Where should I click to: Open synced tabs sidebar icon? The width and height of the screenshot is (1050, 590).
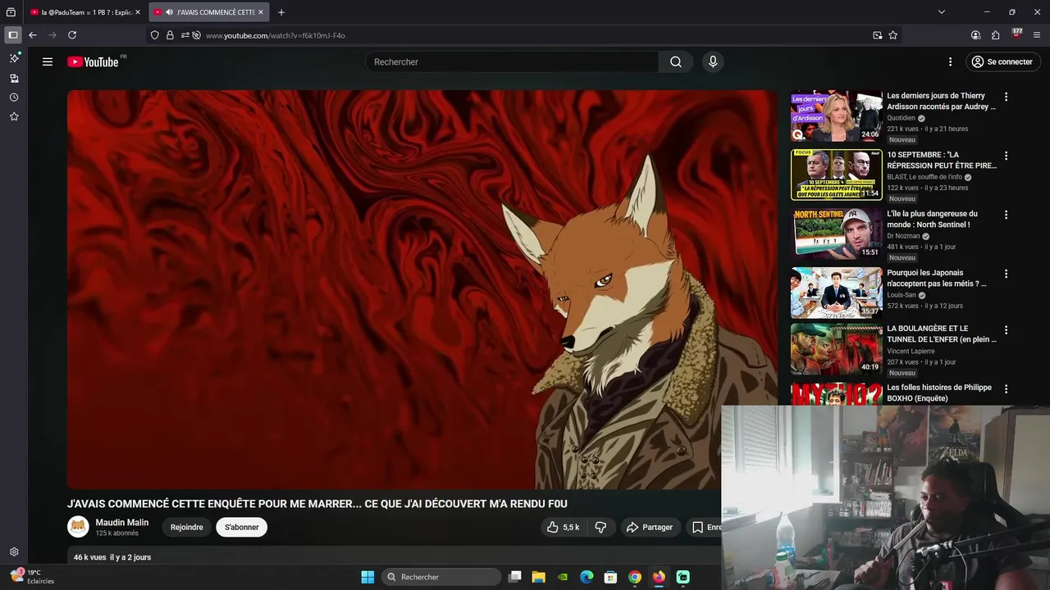[14, 78]
